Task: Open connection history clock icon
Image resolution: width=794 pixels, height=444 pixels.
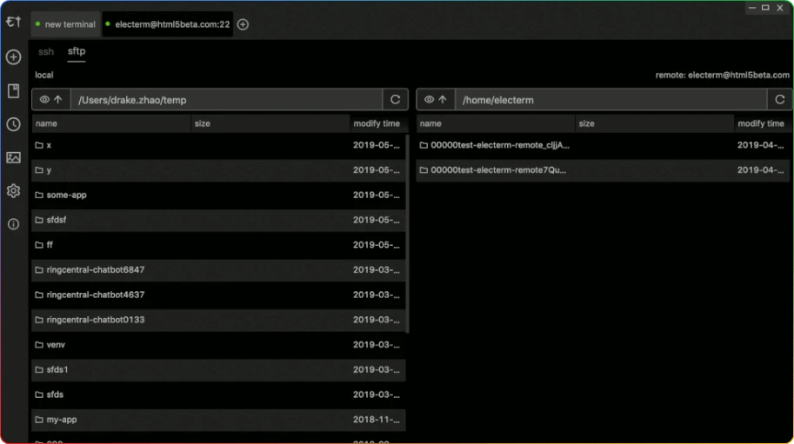Action: click(13, 124)
